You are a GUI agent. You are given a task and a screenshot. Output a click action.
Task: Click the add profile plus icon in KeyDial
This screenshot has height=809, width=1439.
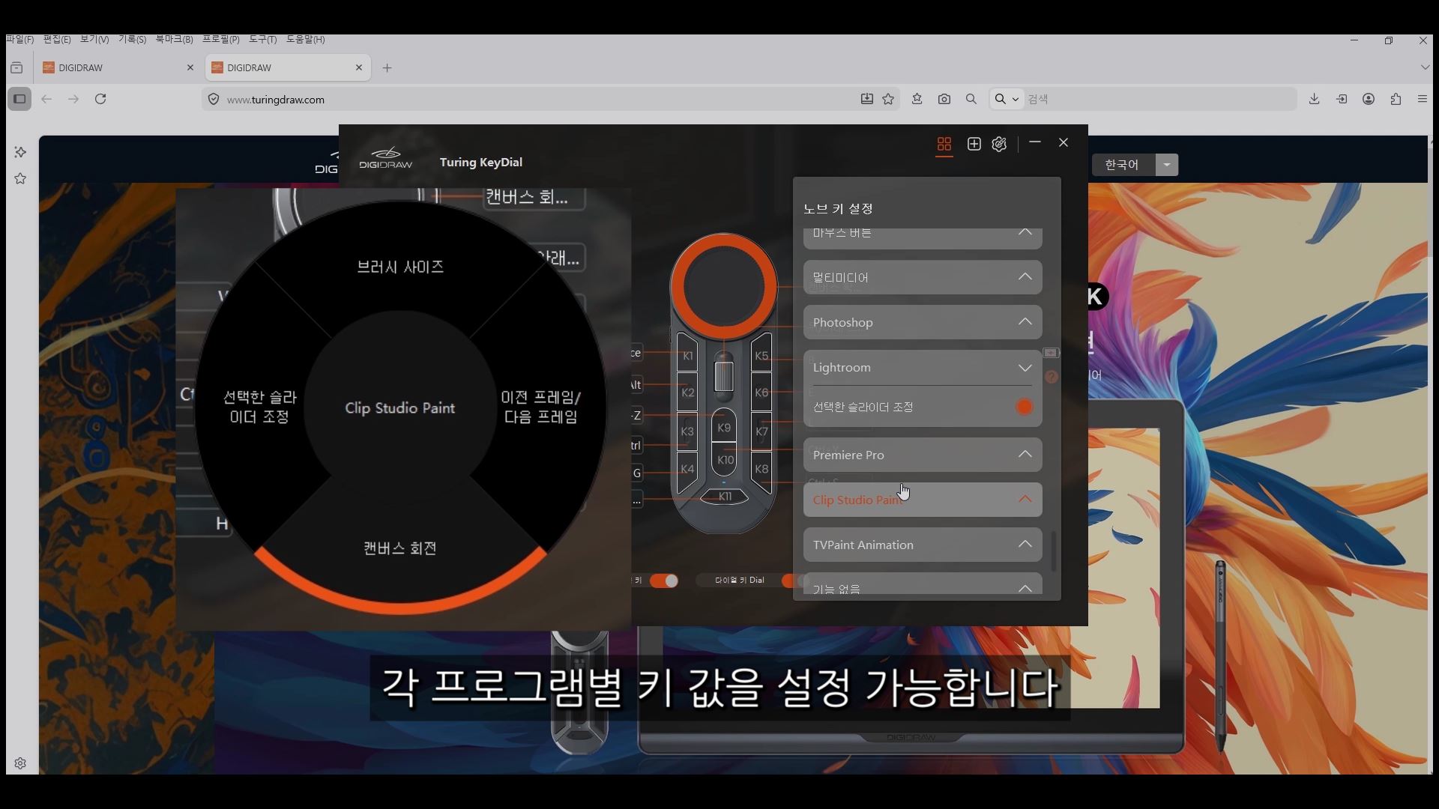pos(974,144)
